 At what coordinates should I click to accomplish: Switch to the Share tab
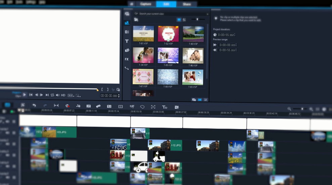click(187, 4)
